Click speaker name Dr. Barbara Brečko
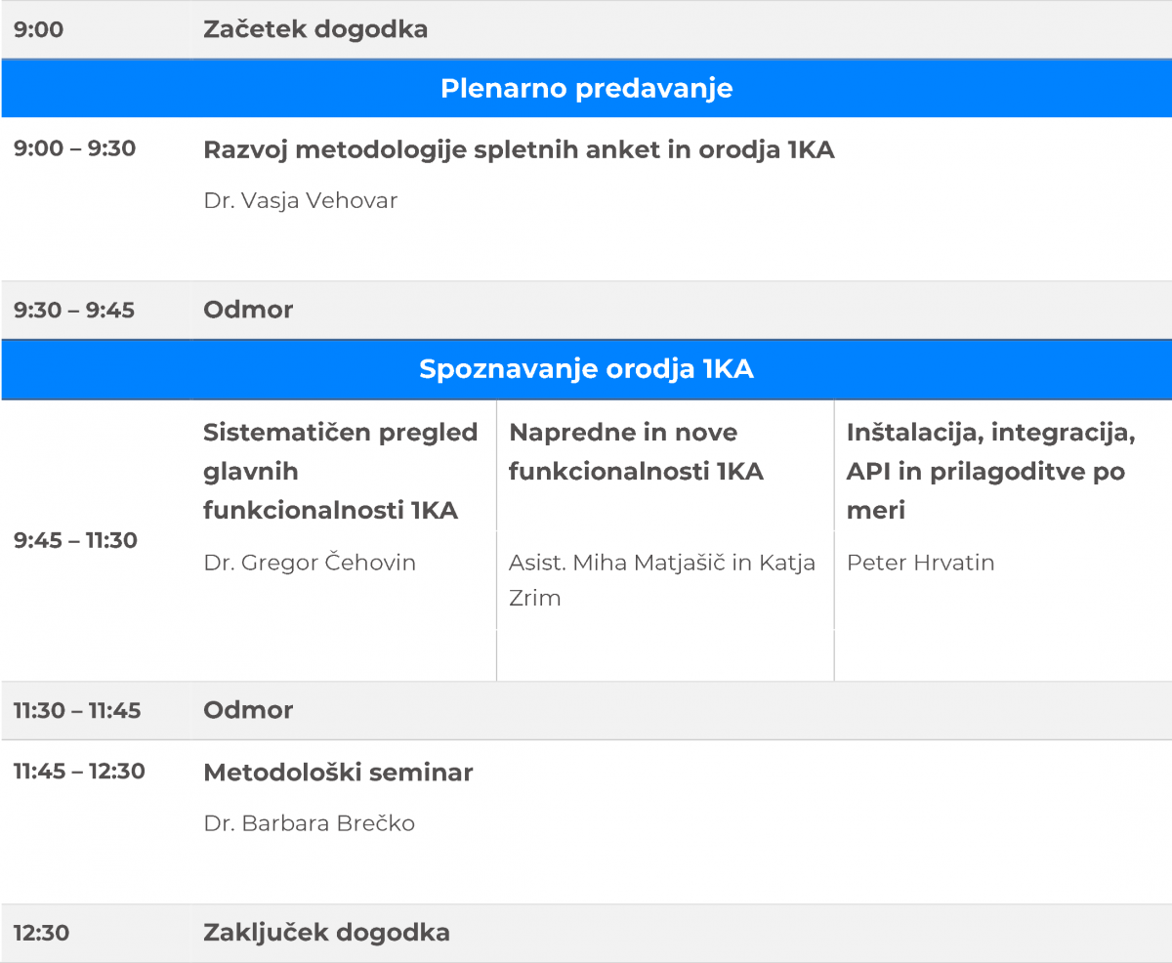1172x963 pixels. (x=309, y=823)
